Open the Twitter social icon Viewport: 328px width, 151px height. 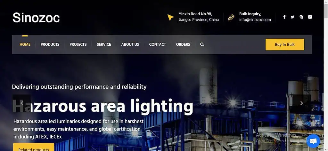292,17
